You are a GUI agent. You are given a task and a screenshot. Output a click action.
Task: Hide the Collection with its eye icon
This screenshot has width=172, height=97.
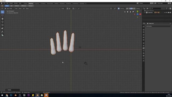(165, 13)
